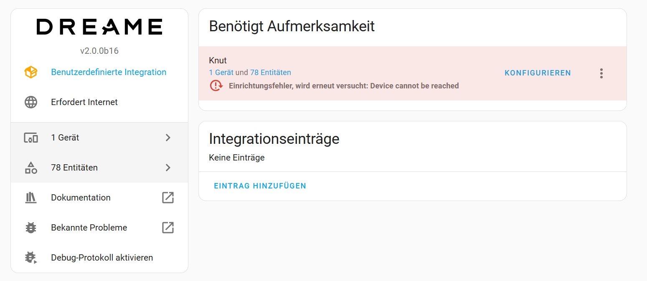Follow the 1 Gerät link under Knut
This screenshot has height=281, width=647.
tap(221, 73)
